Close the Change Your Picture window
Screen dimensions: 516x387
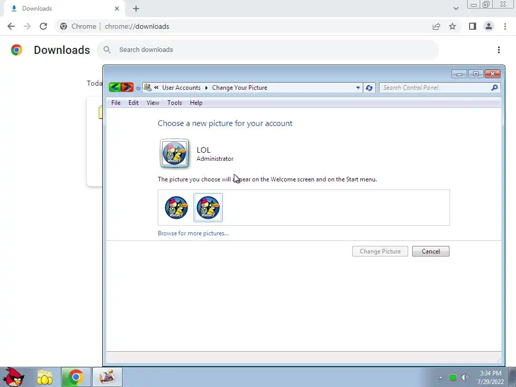tap(492, 74)
